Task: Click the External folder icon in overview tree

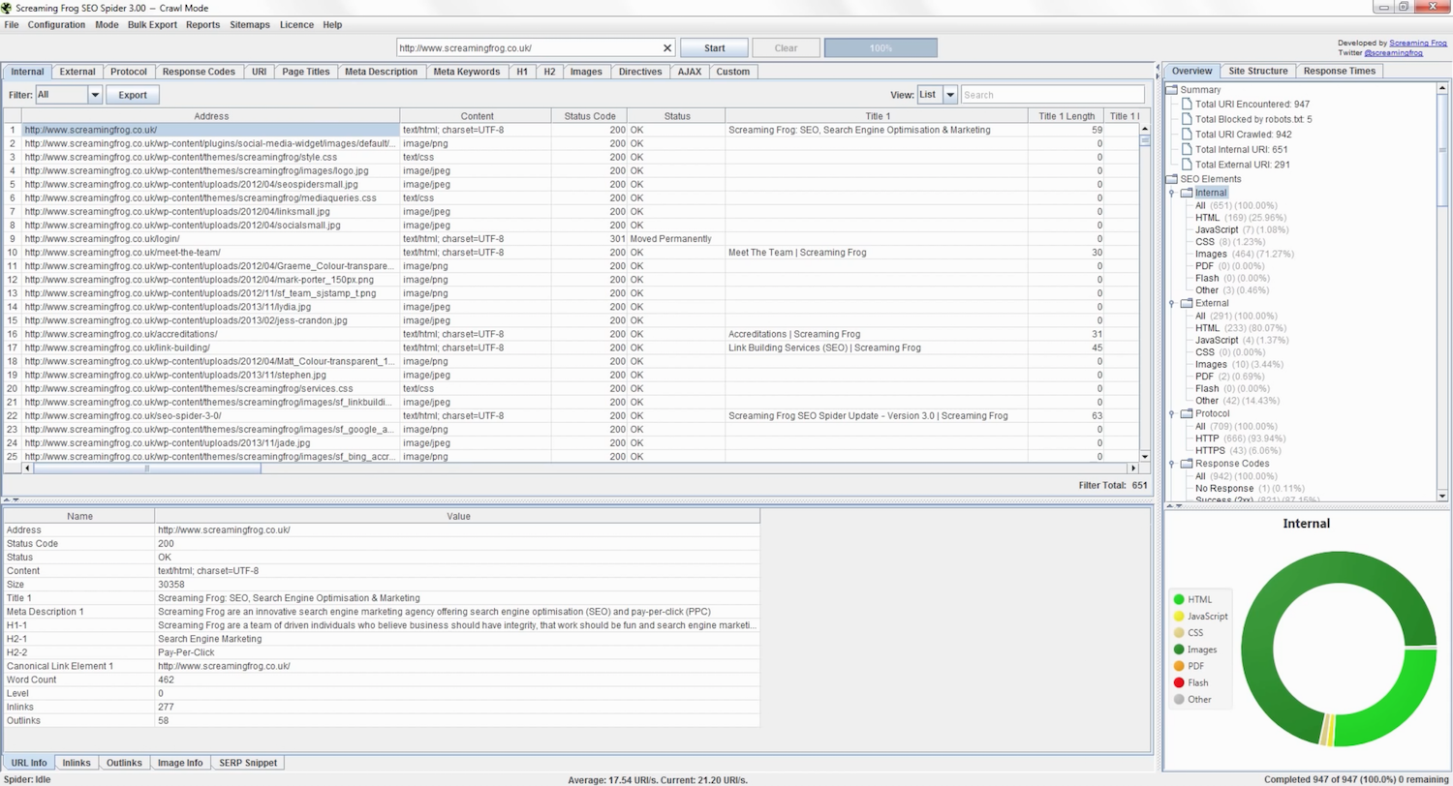Action: point(1187,303)
